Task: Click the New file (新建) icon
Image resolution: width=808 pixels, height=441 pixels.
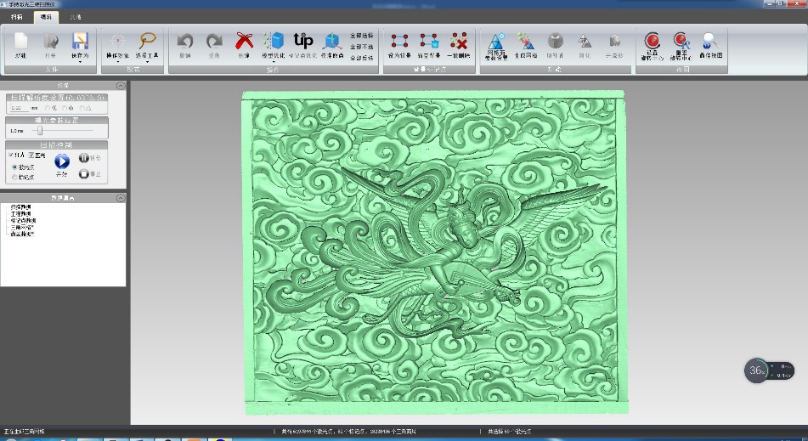Action: (20, 41)
